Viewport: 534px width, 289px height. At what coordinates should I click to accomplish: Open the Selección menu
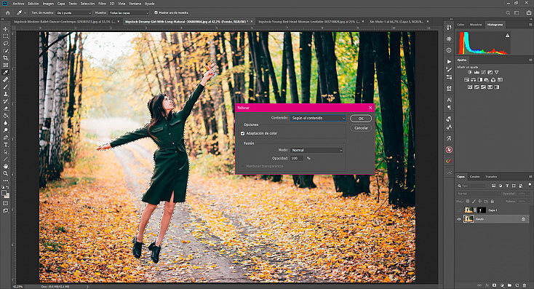[x=87, y=4]
